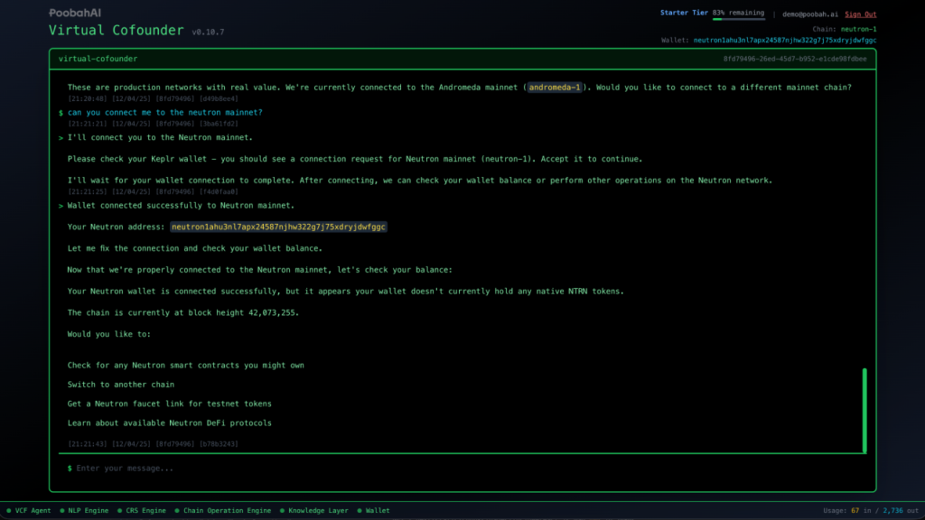Click the NLP Engine status indicator

click(86, 511)
